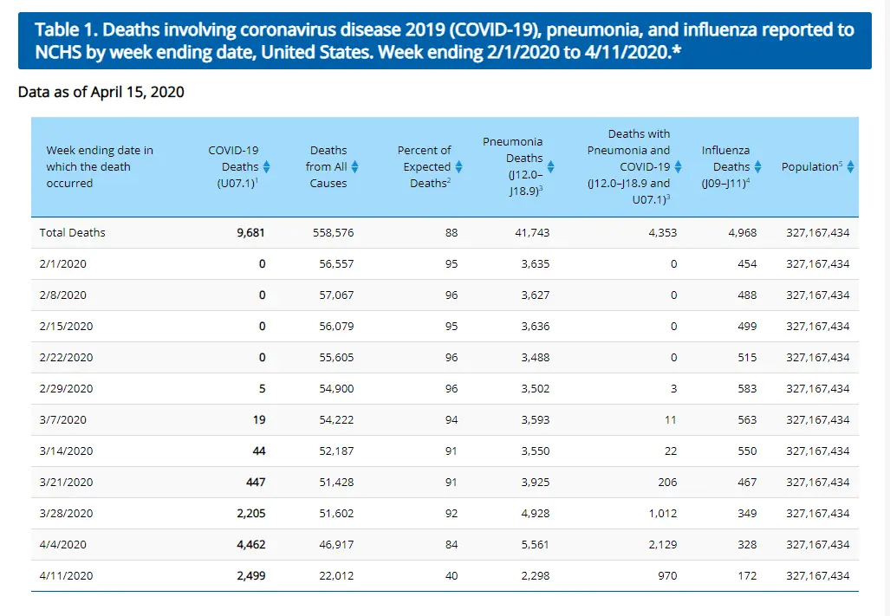This screenshot has height=616, width=890.
Task: Click the 2/1/2020 row date
Action: (x=63, y=263)
